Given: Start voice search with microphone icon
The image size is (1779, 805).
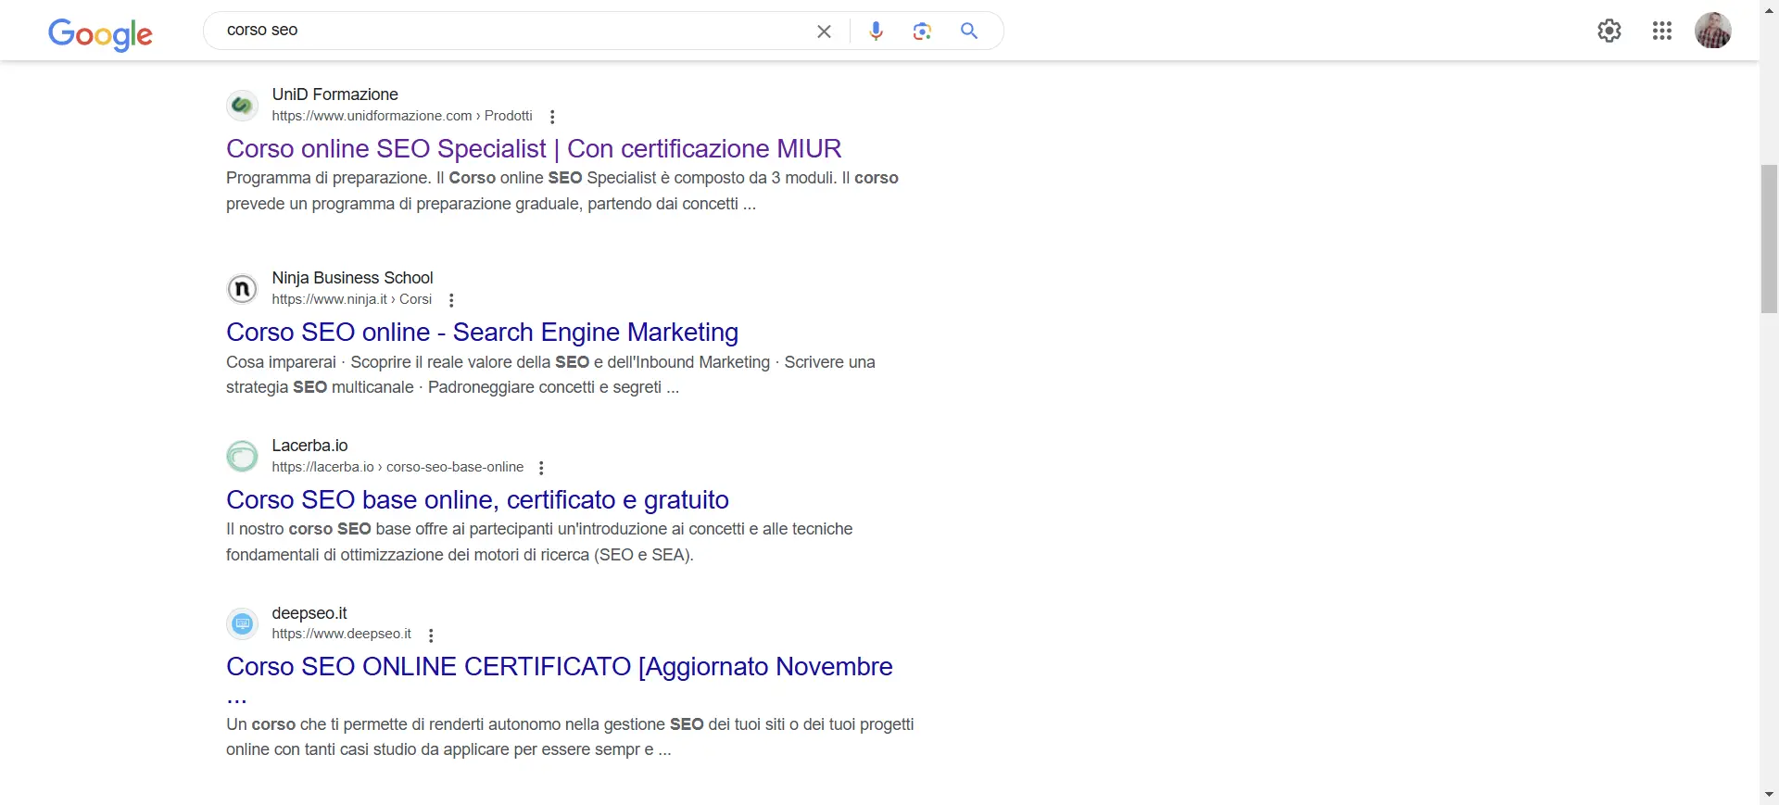Looking at the screenshot, I should 876,31.
